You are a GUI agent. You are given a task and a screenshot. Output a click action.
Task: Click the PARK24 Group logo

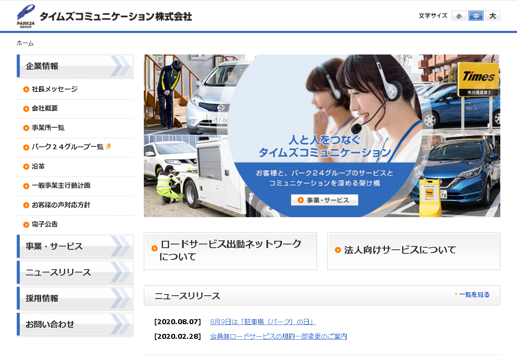(x=26, y=16)
